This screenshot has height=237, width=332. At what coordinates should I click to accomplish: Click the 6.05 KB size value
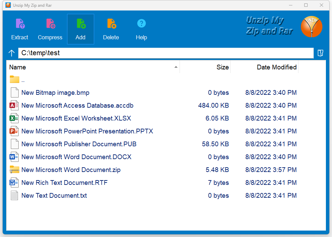217,118
